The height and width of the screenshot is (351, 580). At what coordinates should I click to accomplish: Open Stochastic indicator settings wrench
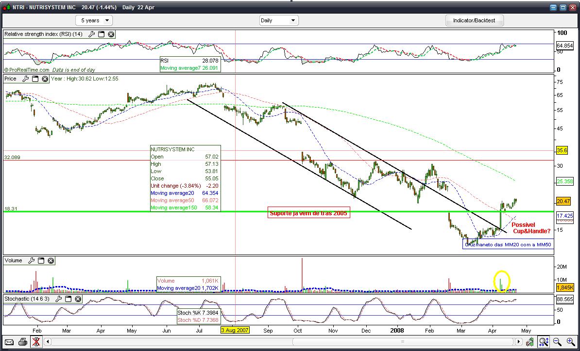58,299
